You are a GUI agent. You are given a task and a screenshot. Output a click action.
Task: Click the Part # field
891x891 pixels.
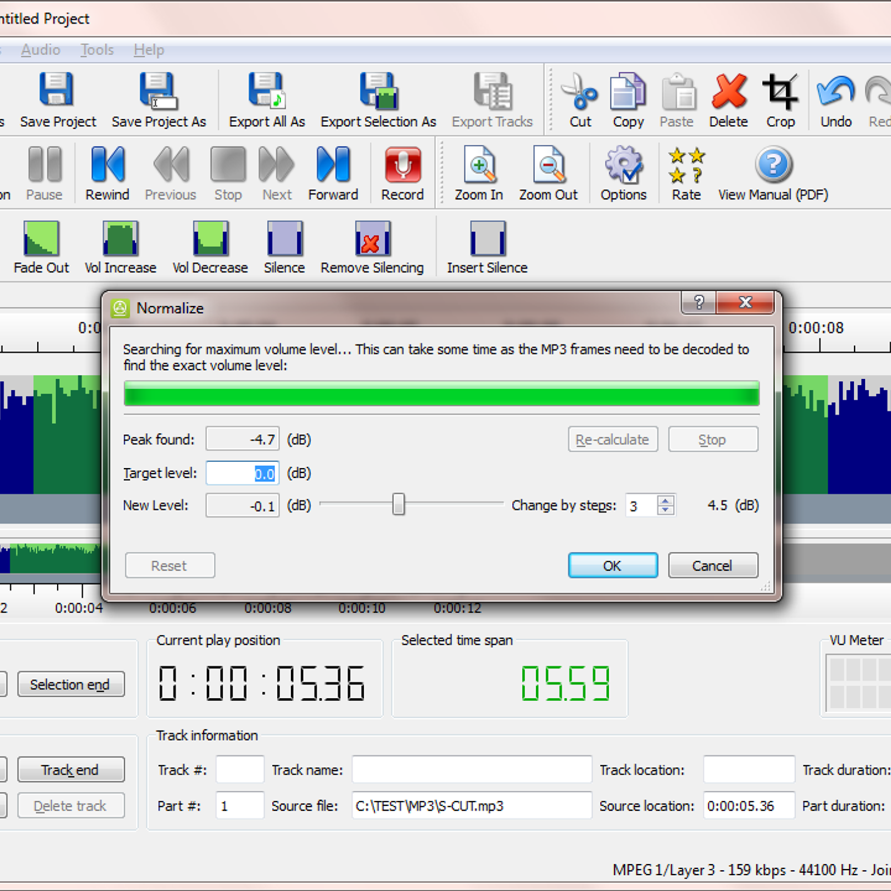point(240,806)
